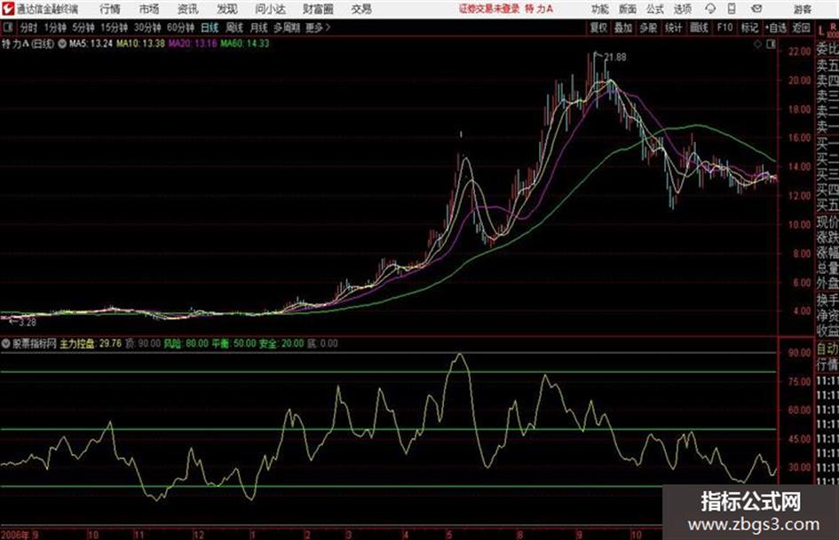Screen dimensions: 839x540
Task: Click the 返回 back button
Action: tap(801, 27)
